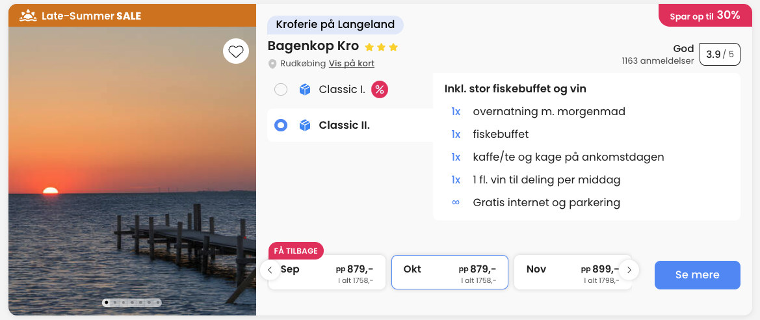Viewport: 760px width, 320px height.
Task: Click the box icon beside Classic II.
Action: point(304,126)
